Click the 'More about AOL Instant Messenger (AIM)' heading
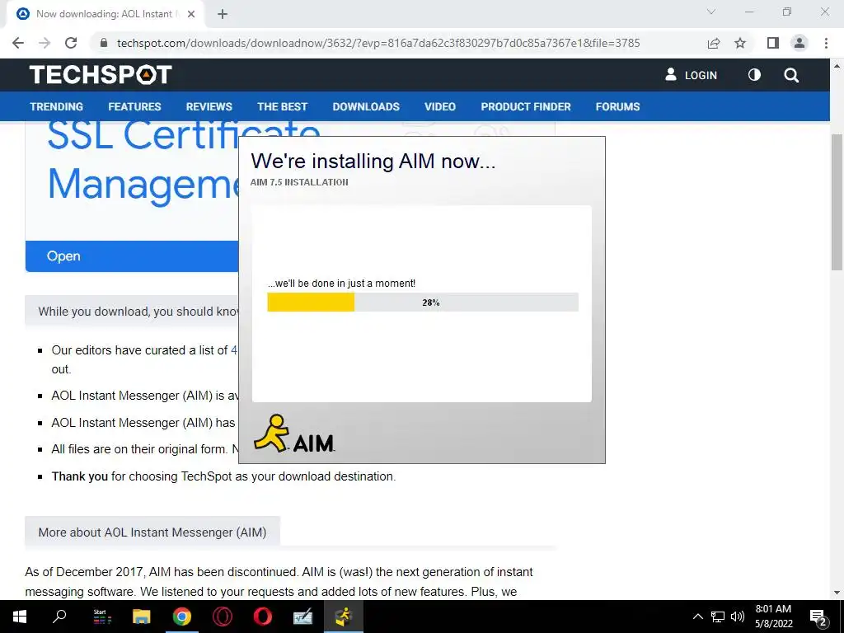 (x=152, y=532)
